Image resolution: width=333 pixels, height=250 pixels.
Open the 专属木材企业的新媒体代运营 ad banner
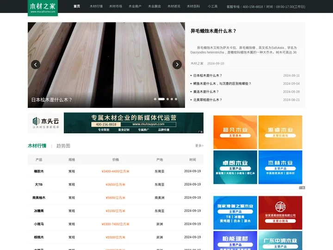coord(134,123)
